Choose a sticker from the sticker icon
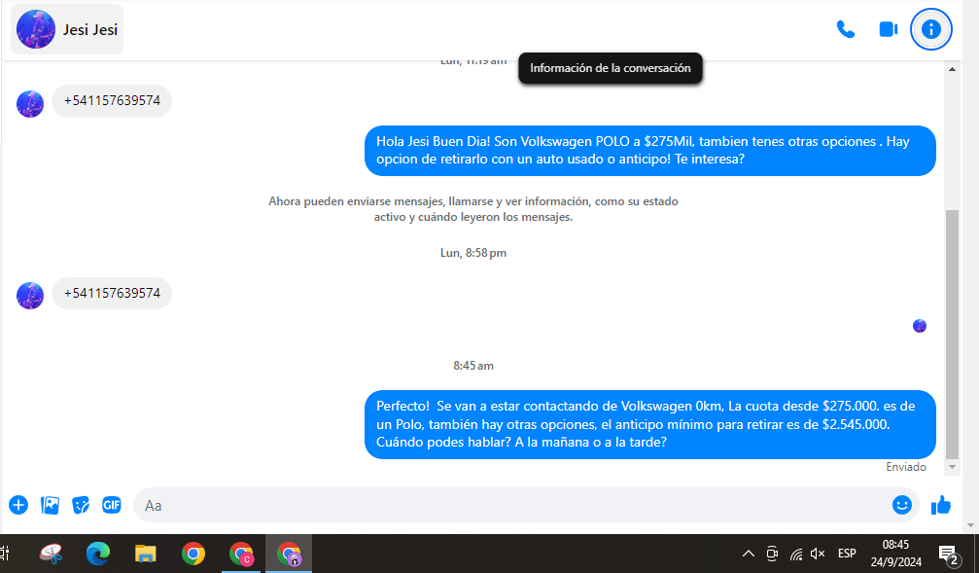Screen dimensions: 979x573 coord(82,505)
